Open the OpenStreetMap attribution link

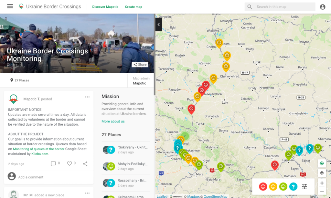click(x=215, y=196)
